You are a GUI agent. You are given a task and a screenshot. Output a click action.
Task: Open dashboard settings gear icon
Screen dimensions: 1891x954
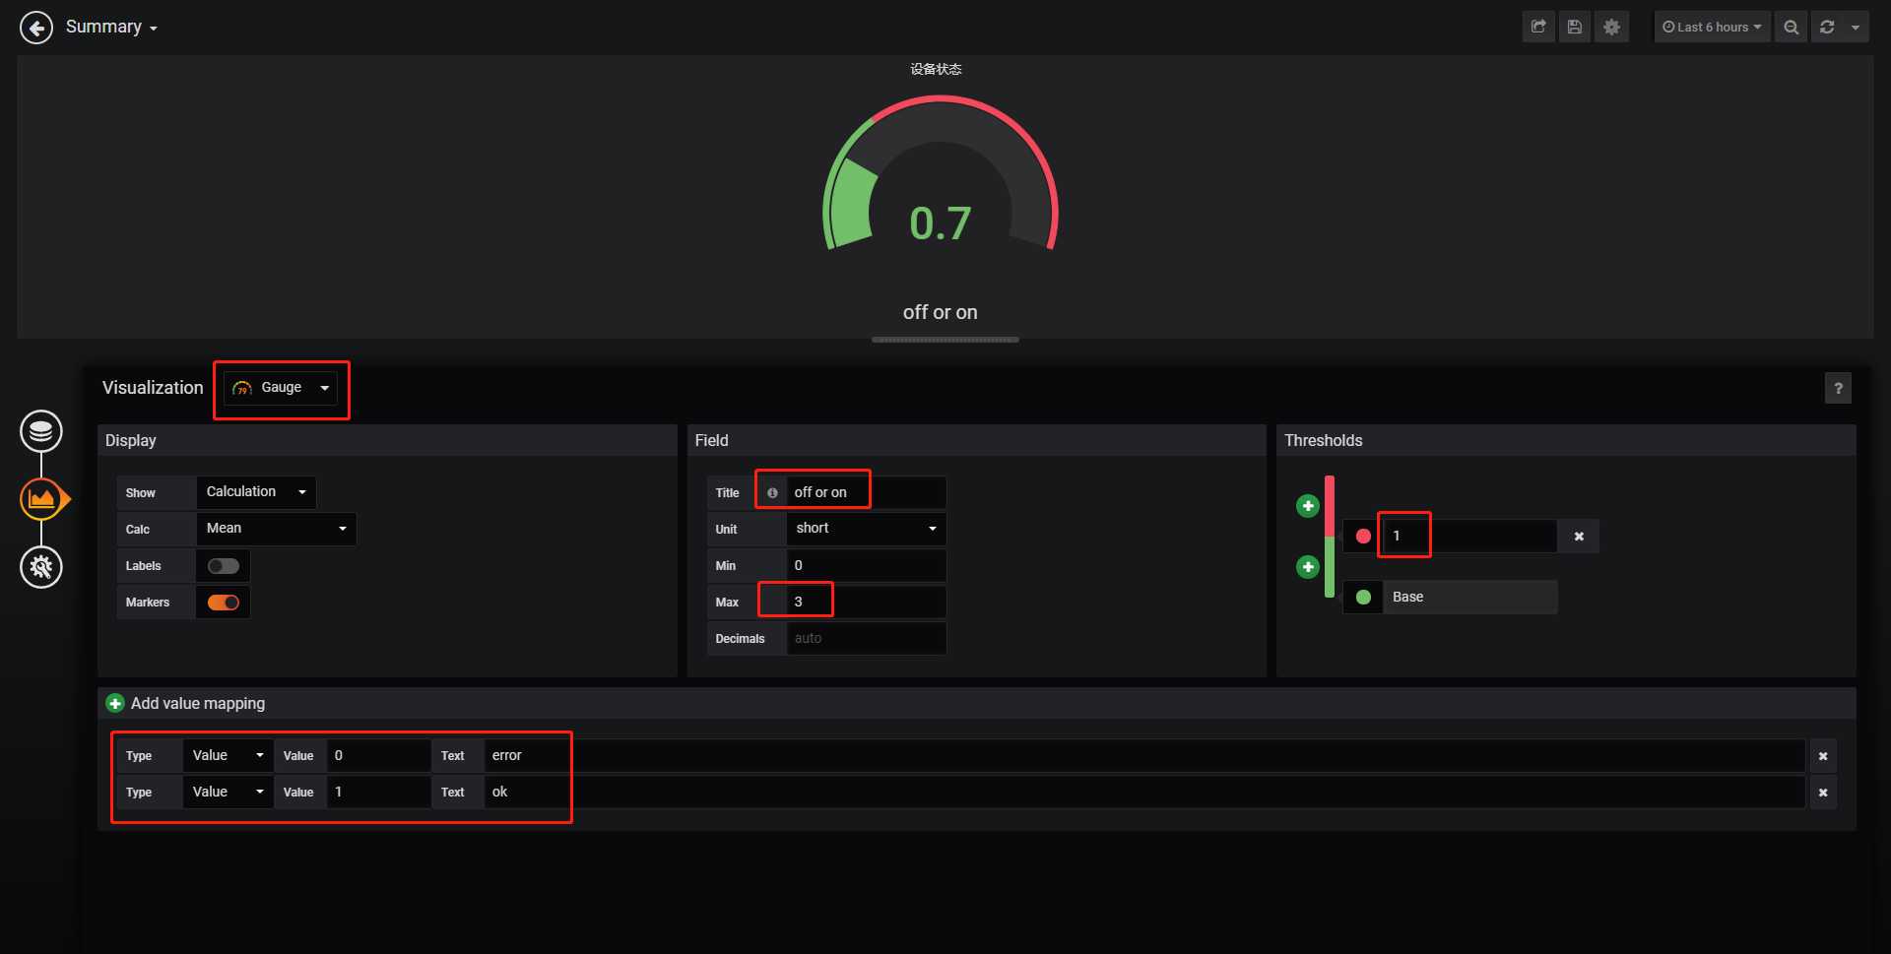point(1611,28)
